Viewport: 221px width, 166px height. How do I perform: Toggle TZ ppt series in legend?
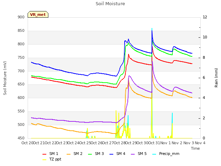52,159
